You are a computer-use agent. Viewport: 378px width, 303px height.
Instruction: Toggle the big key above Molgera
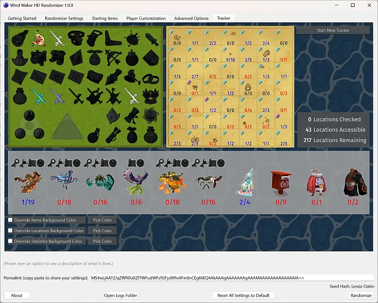[x=204, y=163]
